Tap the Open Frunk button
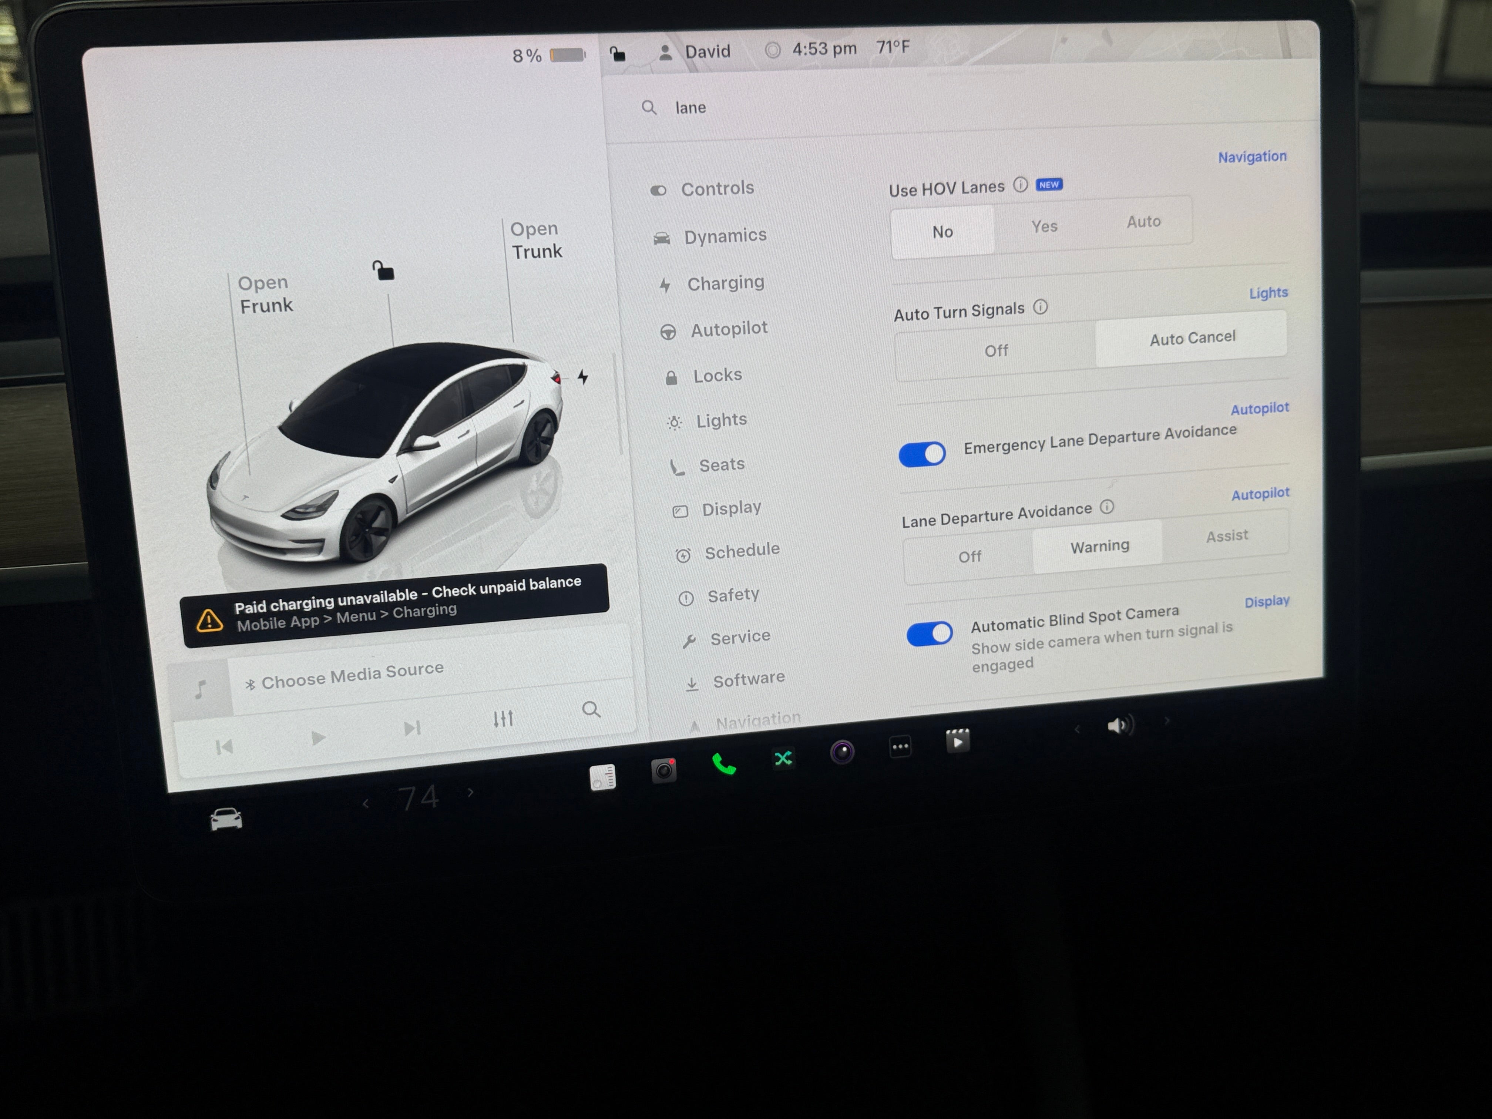Image resolution: width=1492 pixels, height=1119 pixels. [x=265, y=295]
